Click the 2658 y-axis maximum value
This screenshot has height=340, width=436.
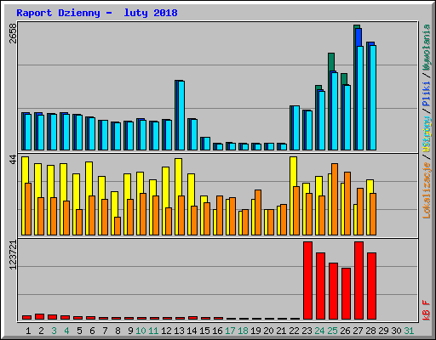click(x=13, y=33)
